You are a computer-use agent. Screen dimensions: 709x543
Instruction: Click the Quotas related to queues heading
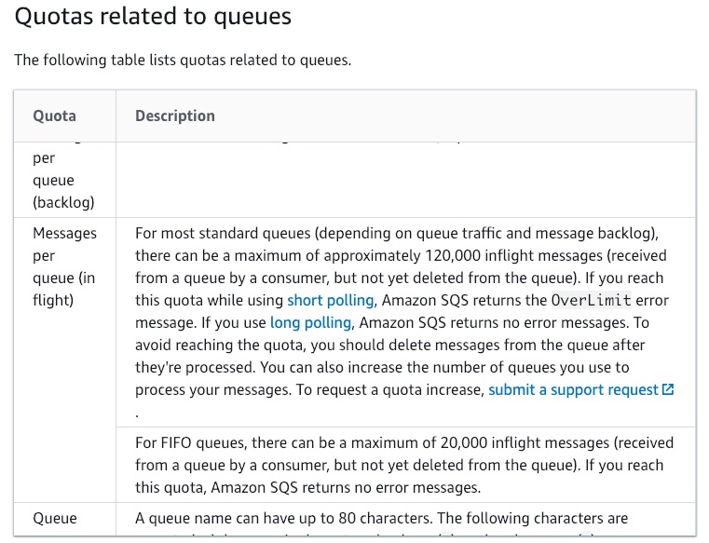click(153, 16)
